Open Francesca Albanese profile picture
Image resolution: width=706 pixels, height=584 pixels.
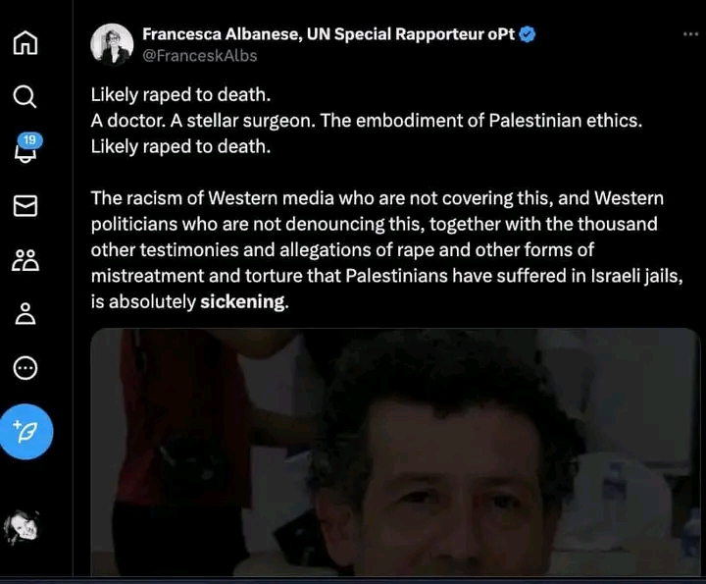[112, 44]
